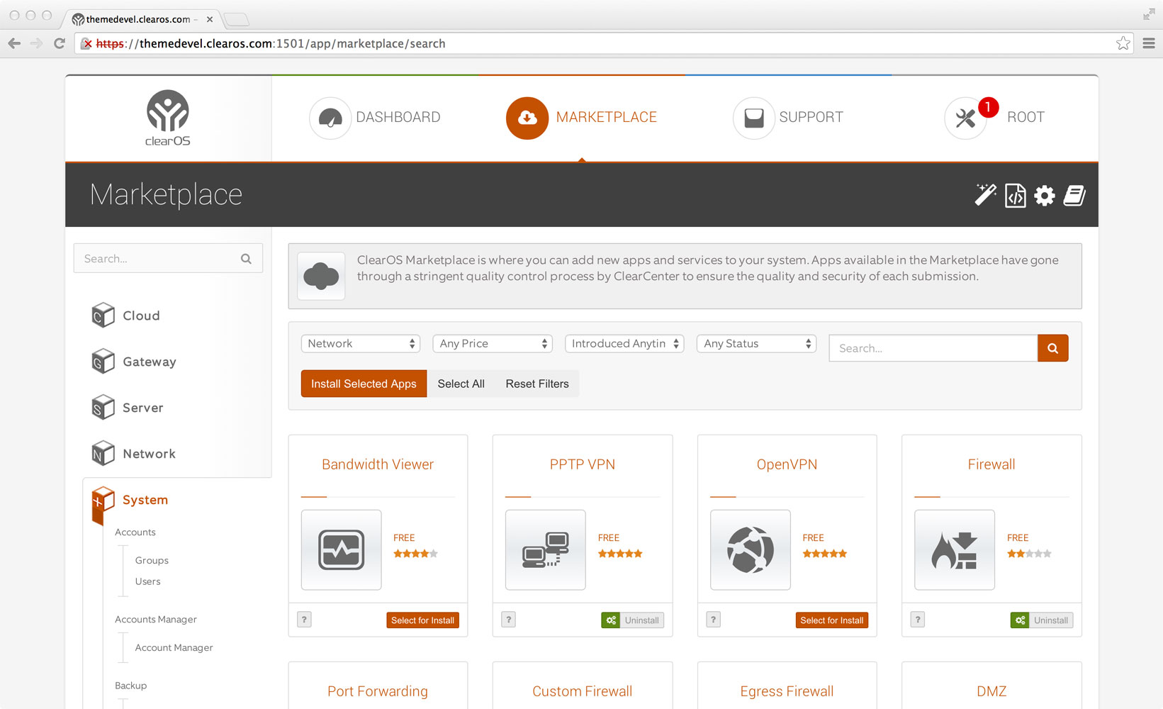Expand the Network sidebar category
Image resolution: width=1163 pixels, height=709 pixels.
pos(149,454)
